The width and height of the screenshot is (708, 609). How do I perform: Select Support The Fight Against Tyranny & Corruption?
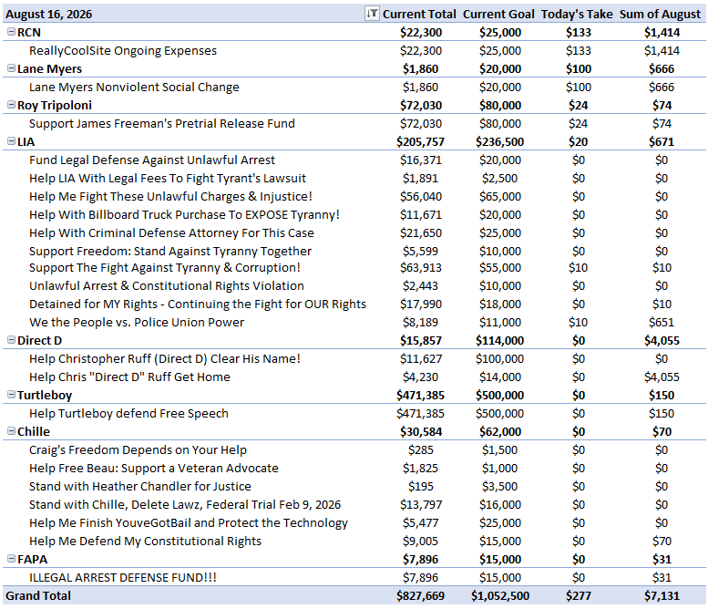click(165, 267)
